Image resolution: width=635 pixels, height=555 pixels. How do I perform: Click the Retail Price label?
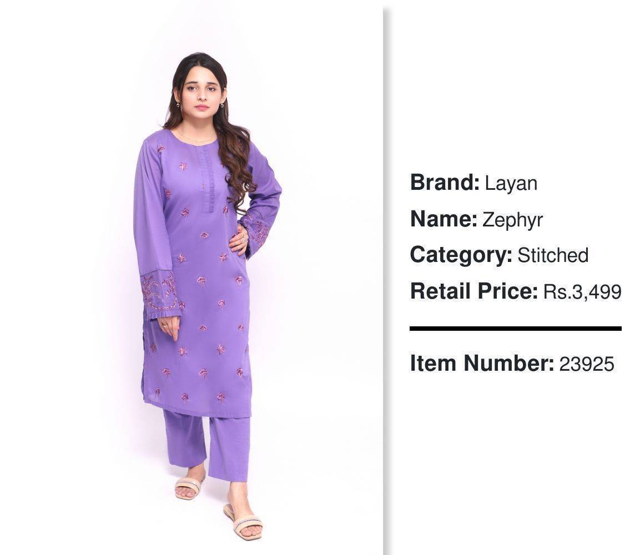coord(474,291)
